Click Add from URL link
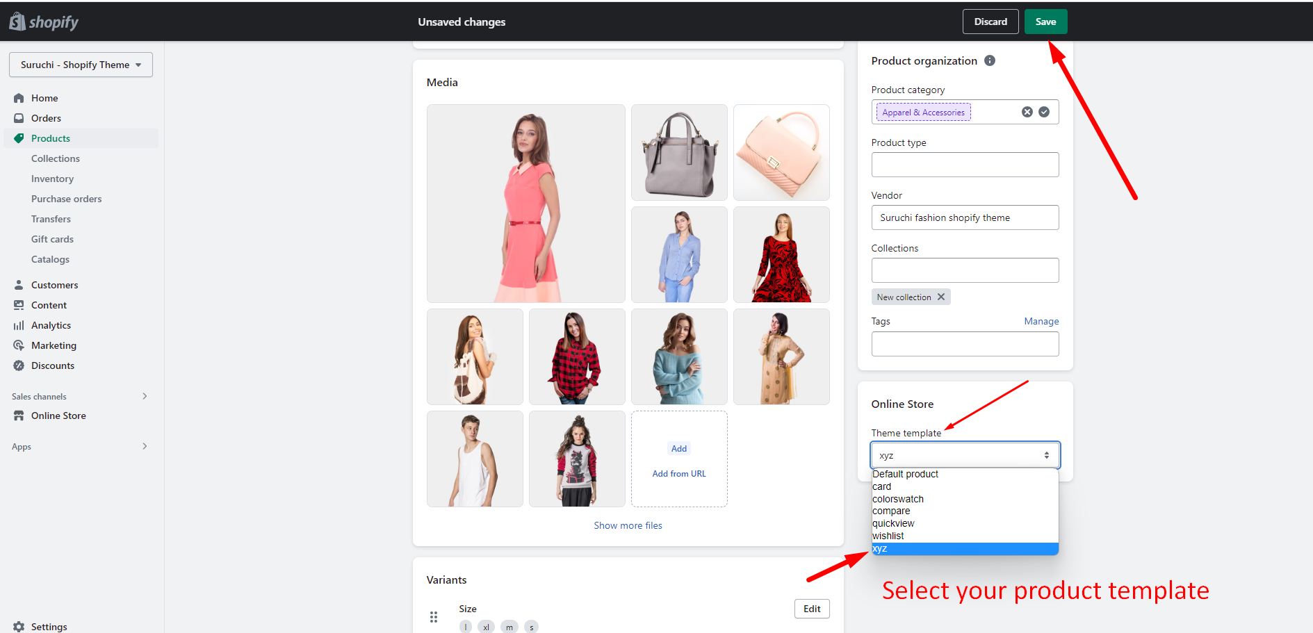The width and height of the screenshot is (1313, 633). coord(679,474)
